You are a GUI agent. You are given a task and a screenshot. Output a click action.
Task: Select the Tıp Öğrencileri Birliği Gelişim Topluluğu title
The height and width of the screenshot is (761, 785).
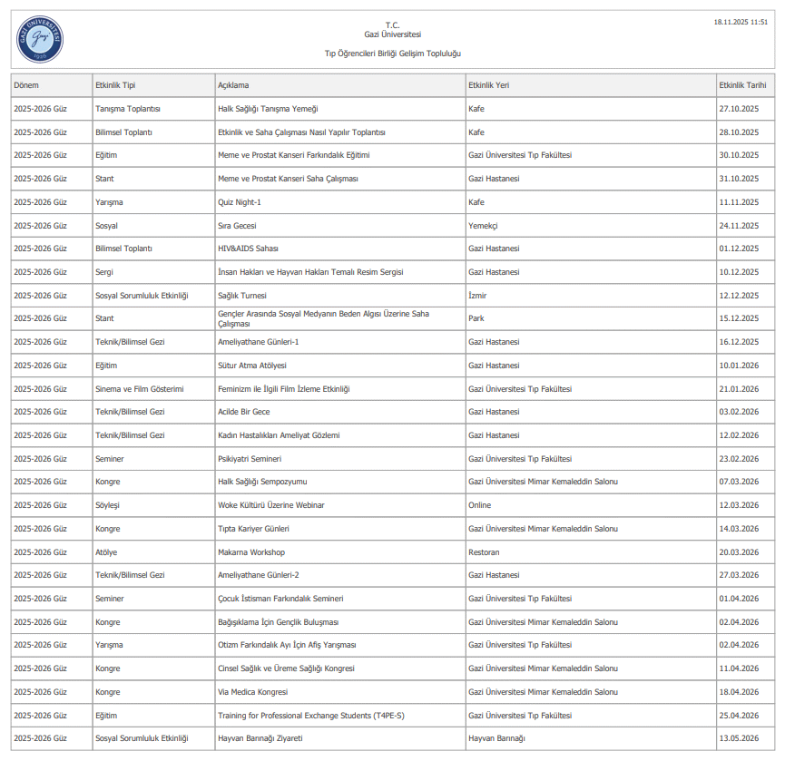[392, 54]
